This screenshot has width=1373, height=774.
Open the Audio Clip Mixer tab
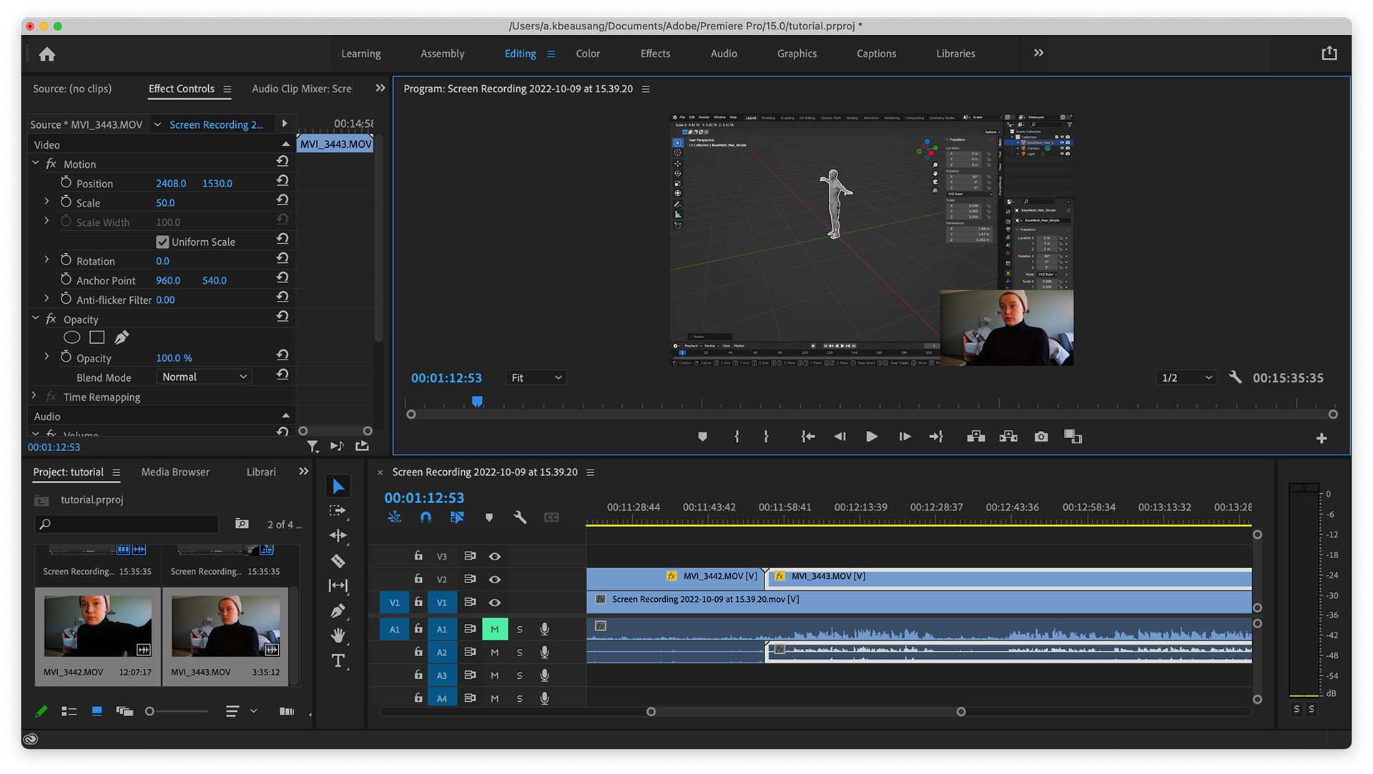(302, 89)
